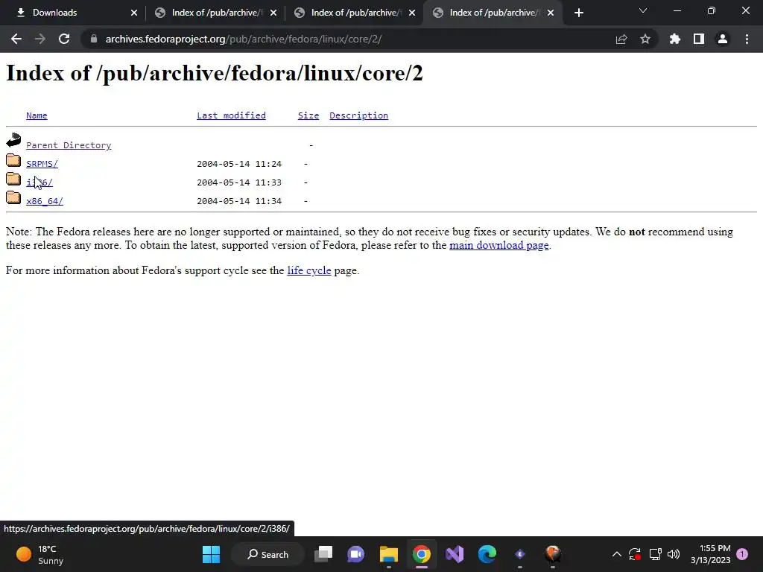Sort listing by Description
The width and height of the screenshot is (763, 572).
[358, 115]
